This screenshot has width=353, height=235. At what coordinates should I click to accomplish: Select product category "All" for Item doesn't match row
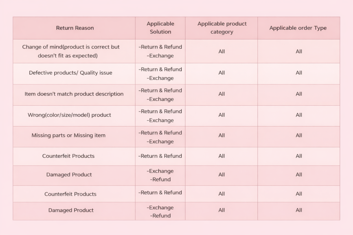pos(222,94)
